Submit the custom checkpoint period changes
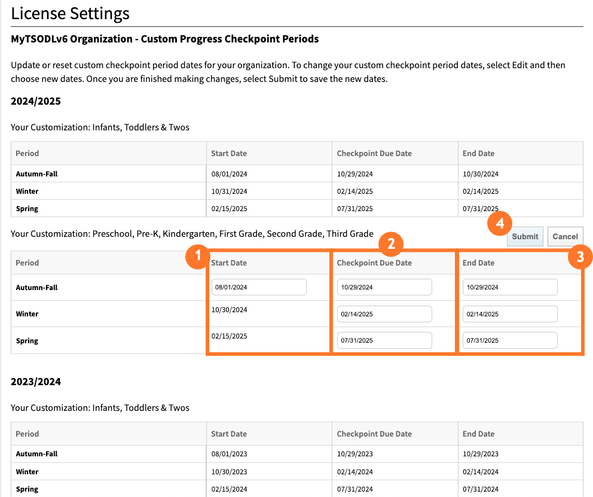Viewport: 593px width, 497px height. [x=525, y=236]
